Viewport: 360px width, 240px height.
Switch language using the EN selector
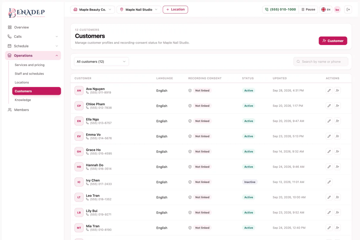point(326,10)
